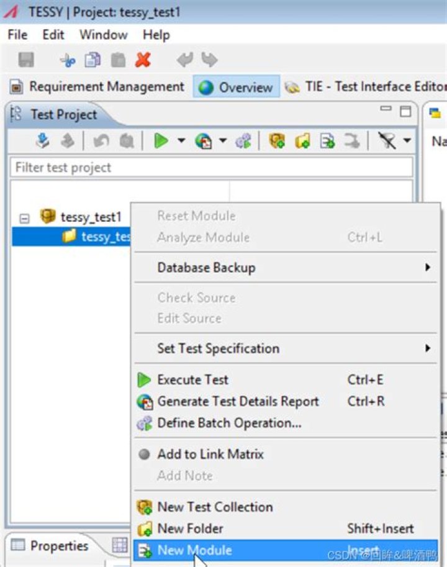Open the Window menu
447x567 pixels.
(103, 35)
